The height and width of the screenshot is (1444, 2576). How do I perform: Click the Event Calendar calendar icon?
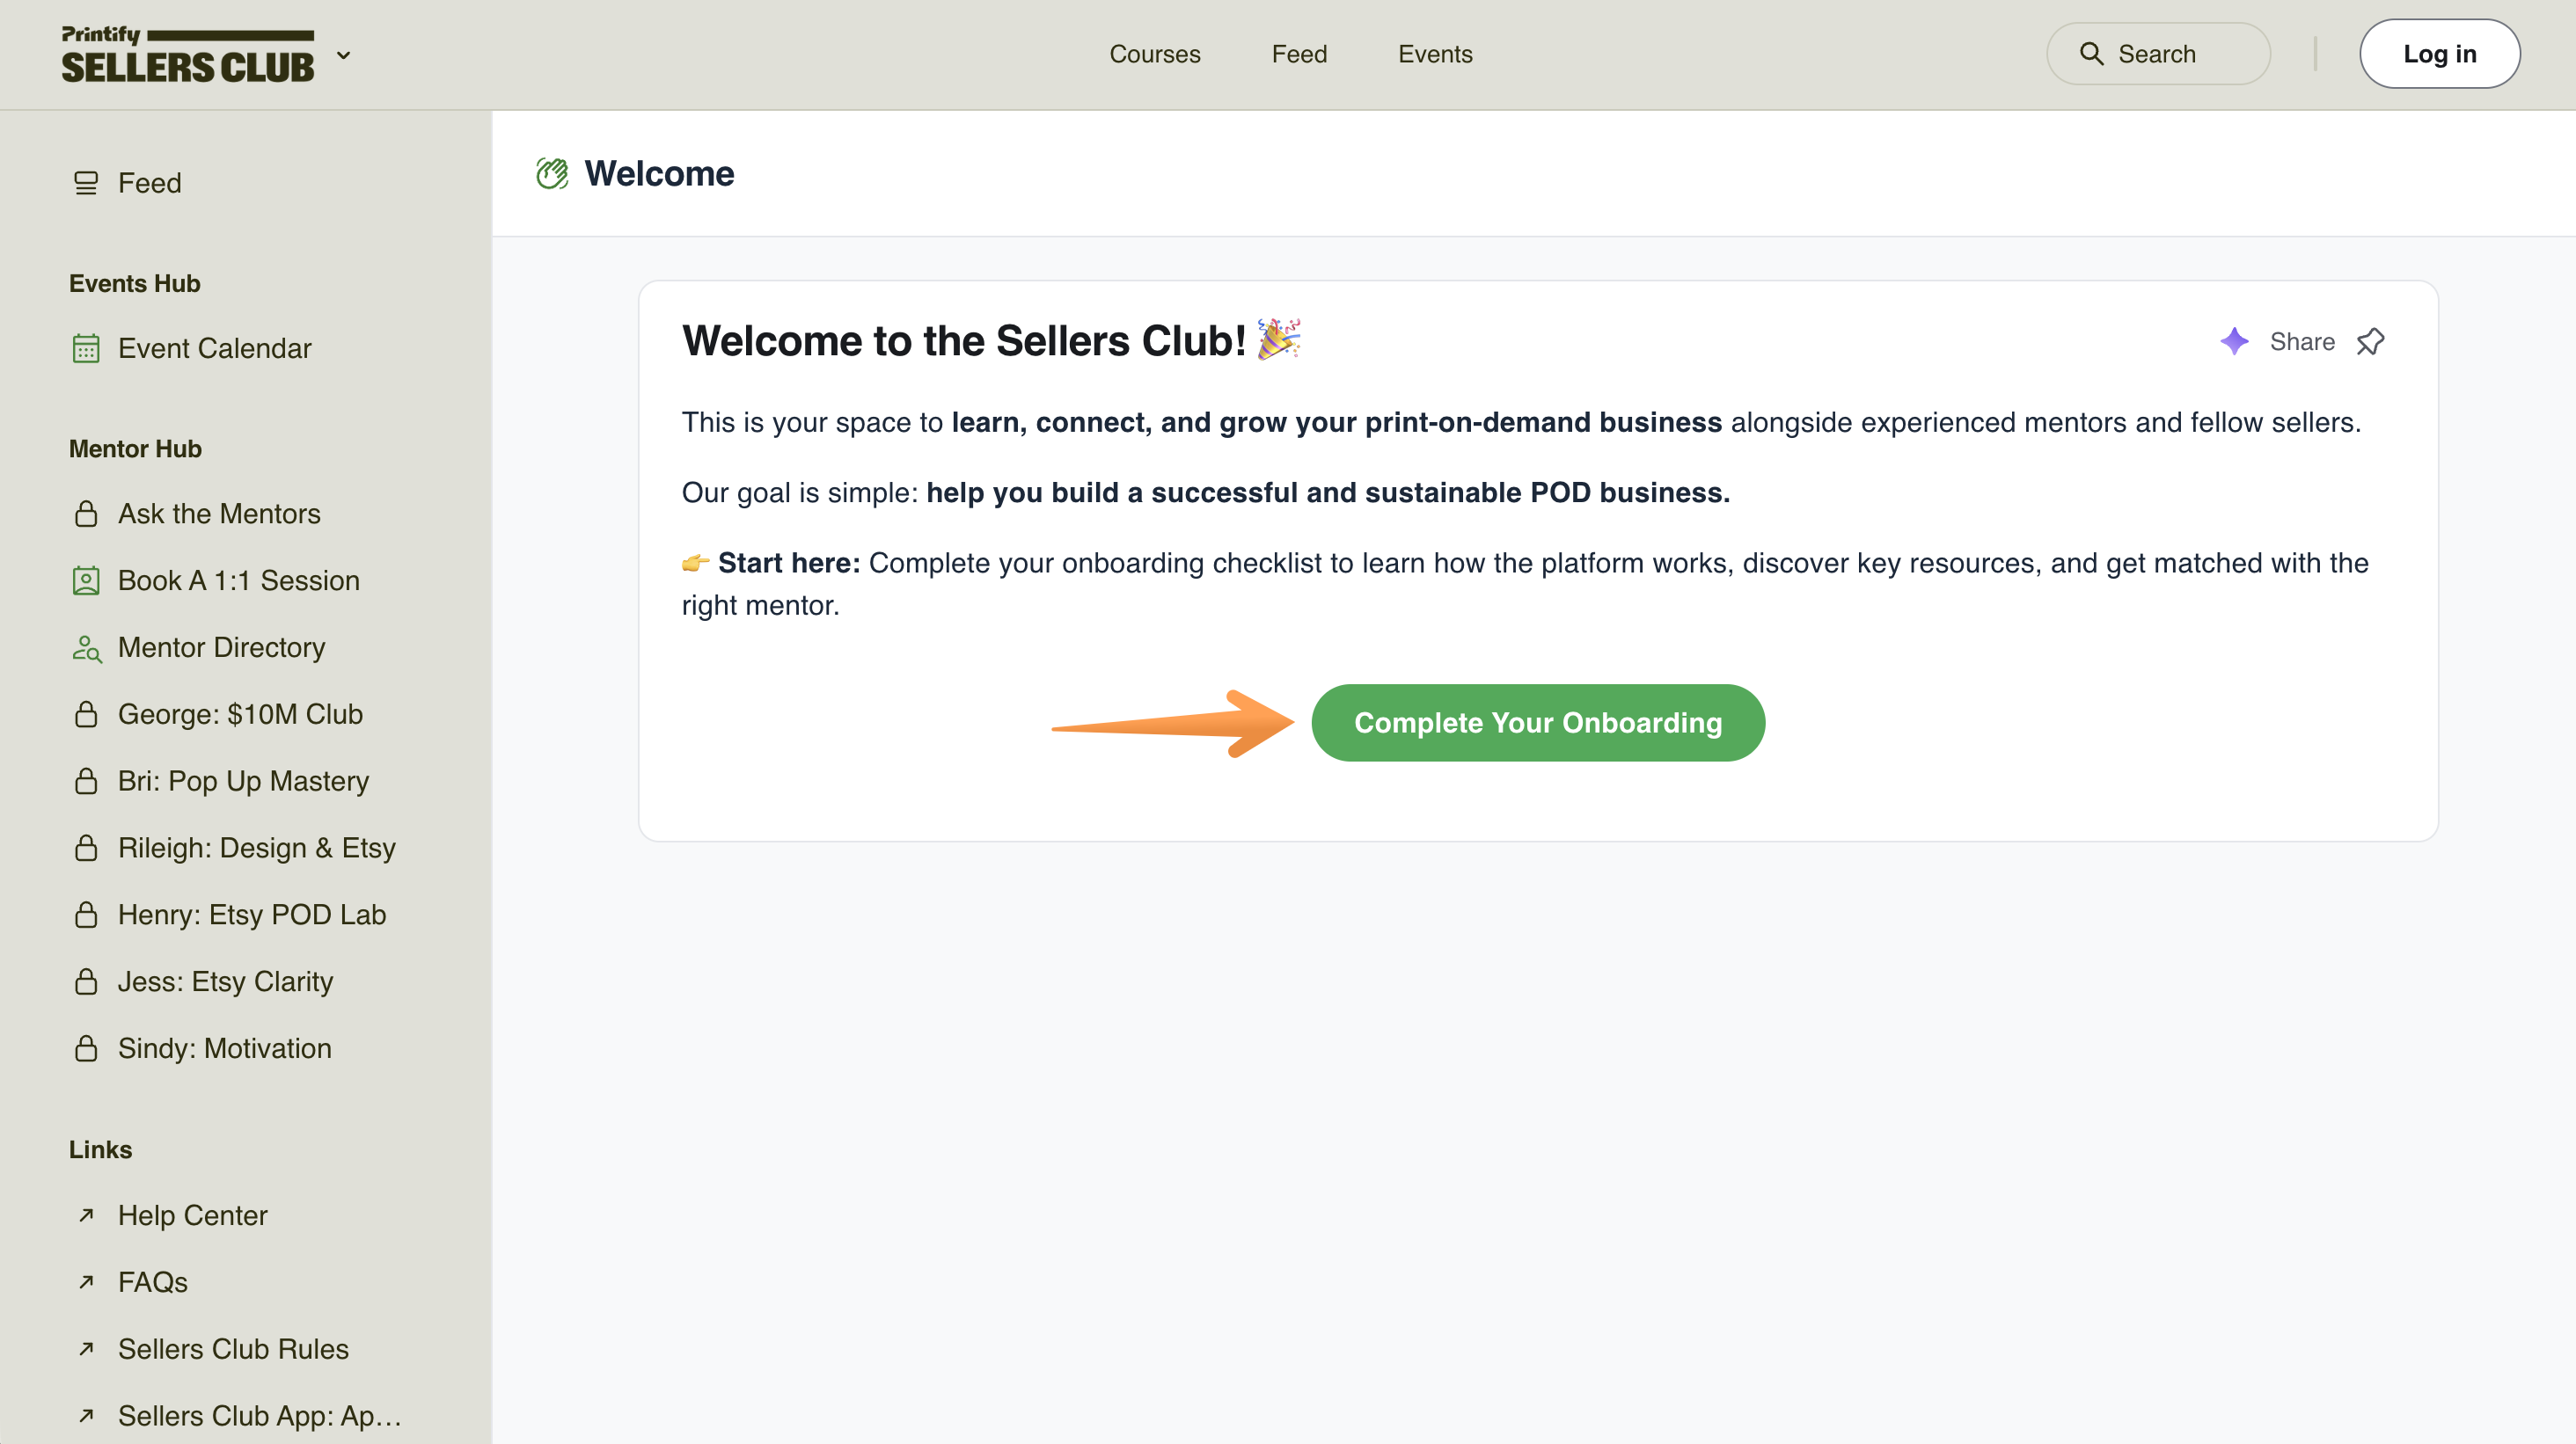86,349
